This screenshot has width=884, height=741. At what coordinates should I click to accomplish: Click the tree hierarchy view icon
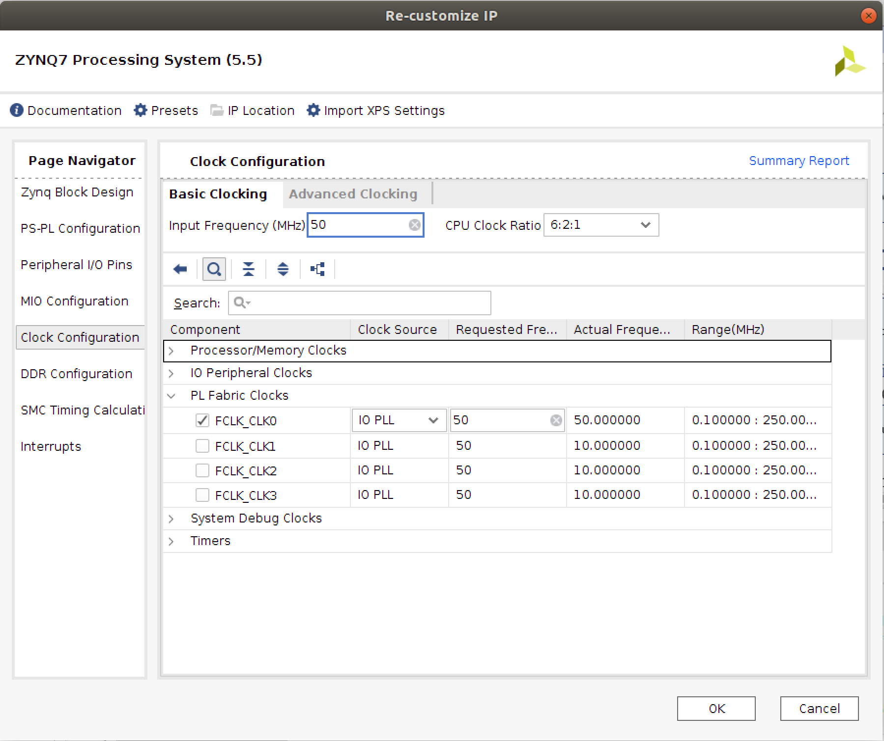tap(317, 269)
